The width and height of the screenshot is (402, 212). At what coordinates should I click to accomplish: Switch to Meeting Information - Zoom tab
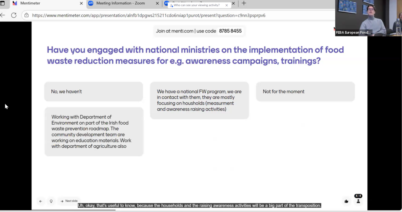[120, 4]
